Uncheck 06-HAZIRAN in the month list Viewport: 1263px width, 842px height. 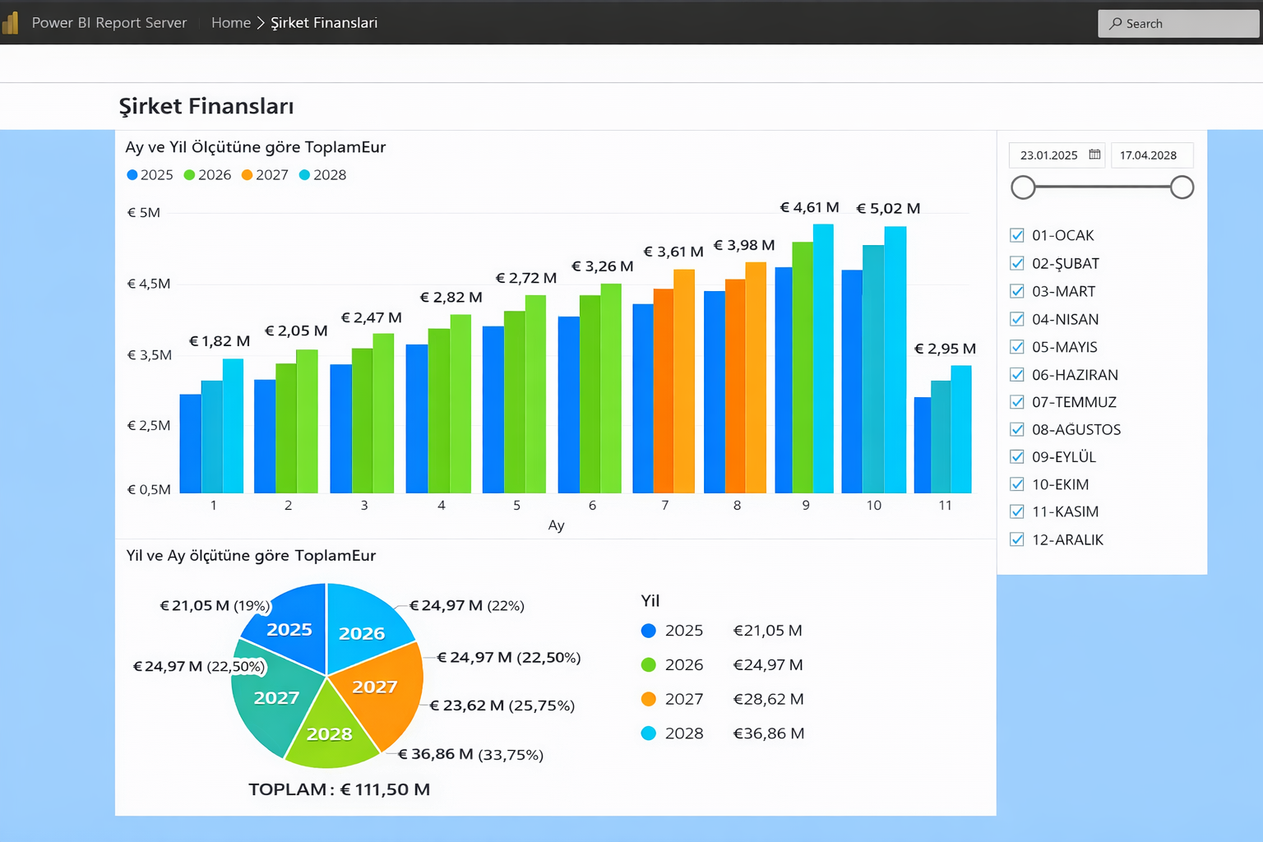pos(1017,374)
